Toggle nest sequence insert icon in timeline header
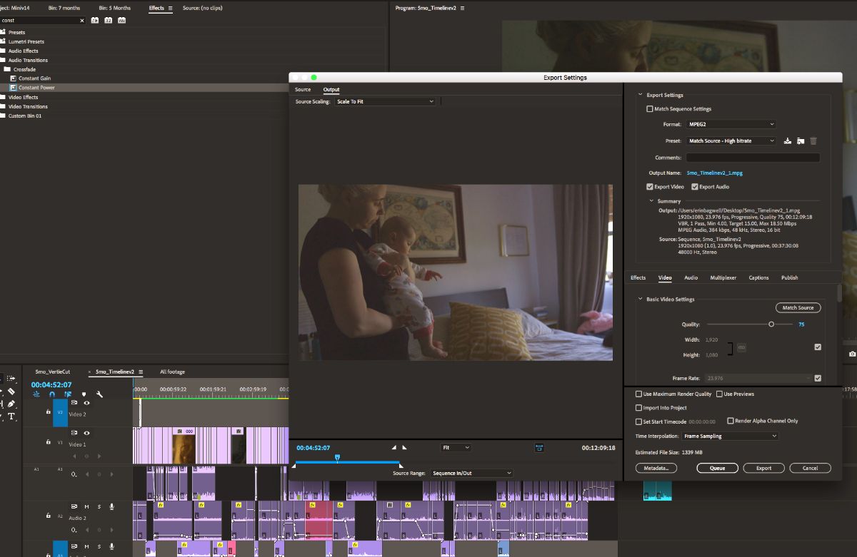 [36, 394]
